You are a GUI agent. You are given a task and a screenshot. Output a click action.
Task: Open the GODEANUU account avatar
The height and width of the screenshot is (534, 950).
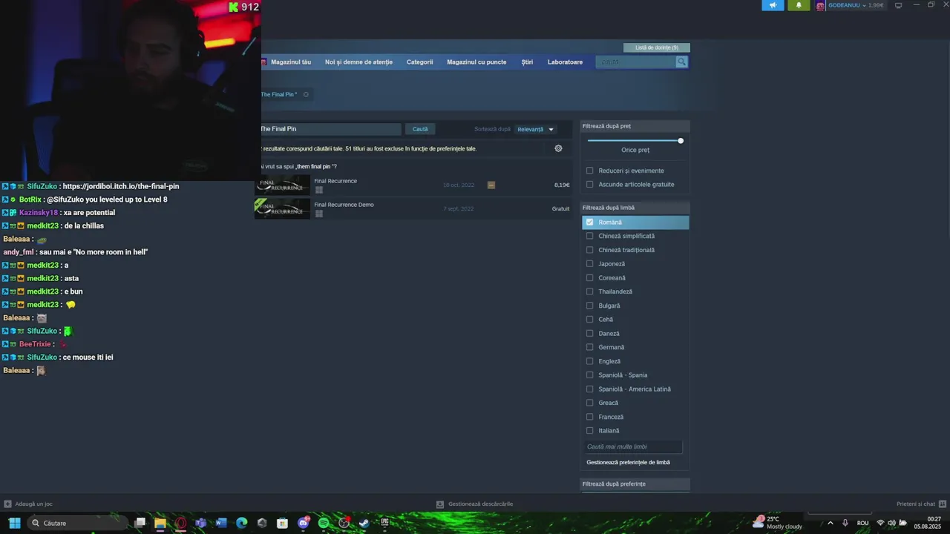pyautogui.click(x=820, y=5)
